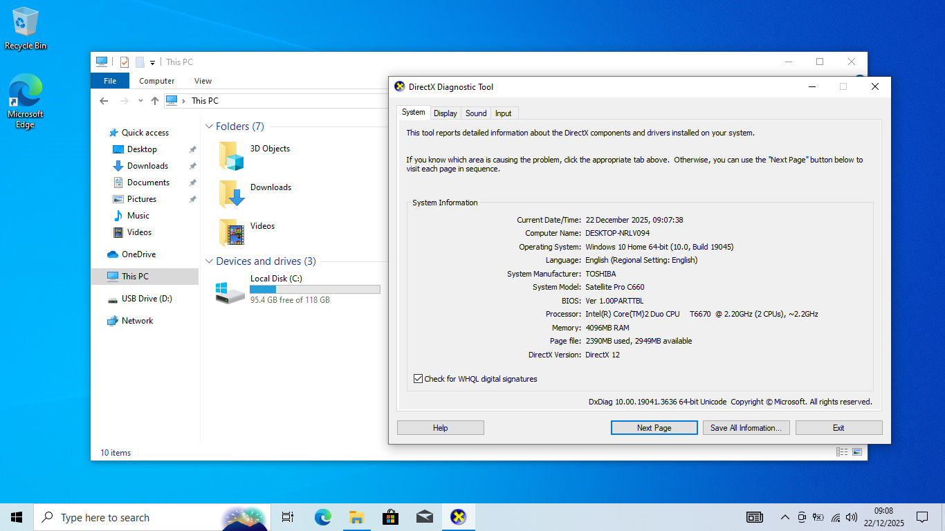This screenshot has height=531, width=945.
Task: Select USB Drive (D:) in navigation pane
Action: click(147, 299)
